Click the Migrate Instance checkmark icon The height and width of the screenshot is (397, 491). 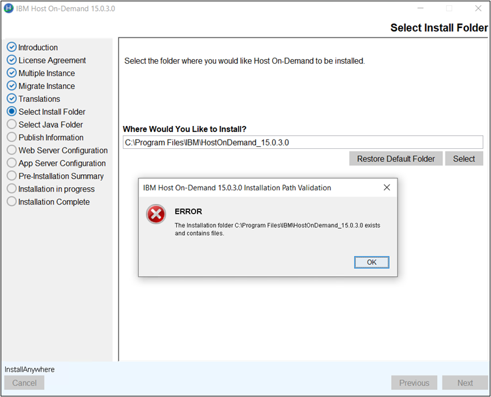point(11,86)
